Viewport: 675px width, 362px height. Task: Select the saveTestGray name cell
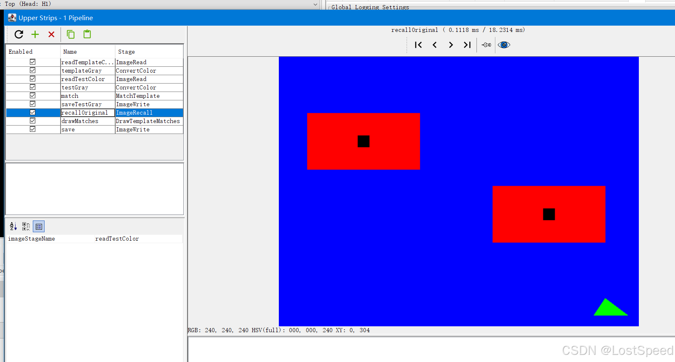click(x=87, y=104)
